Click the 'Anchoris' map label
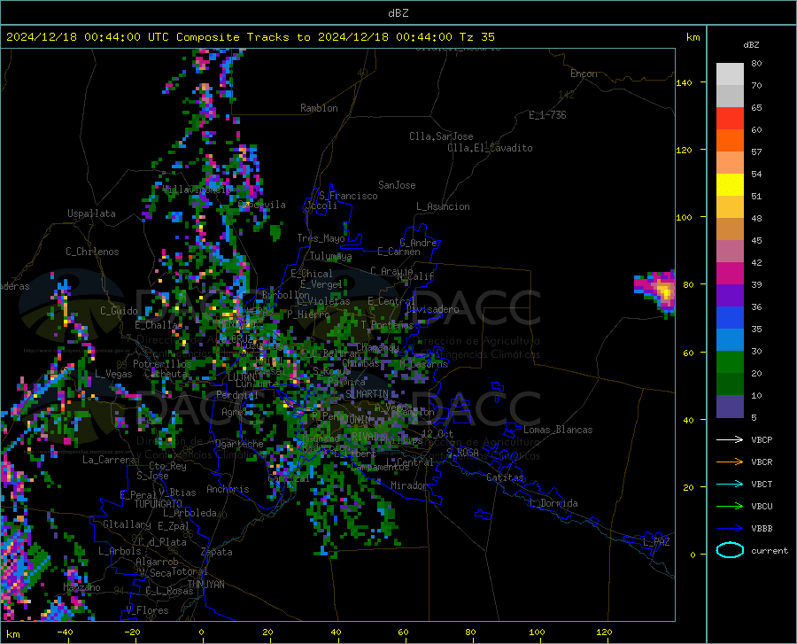797x644 pixels. point(228,489)
